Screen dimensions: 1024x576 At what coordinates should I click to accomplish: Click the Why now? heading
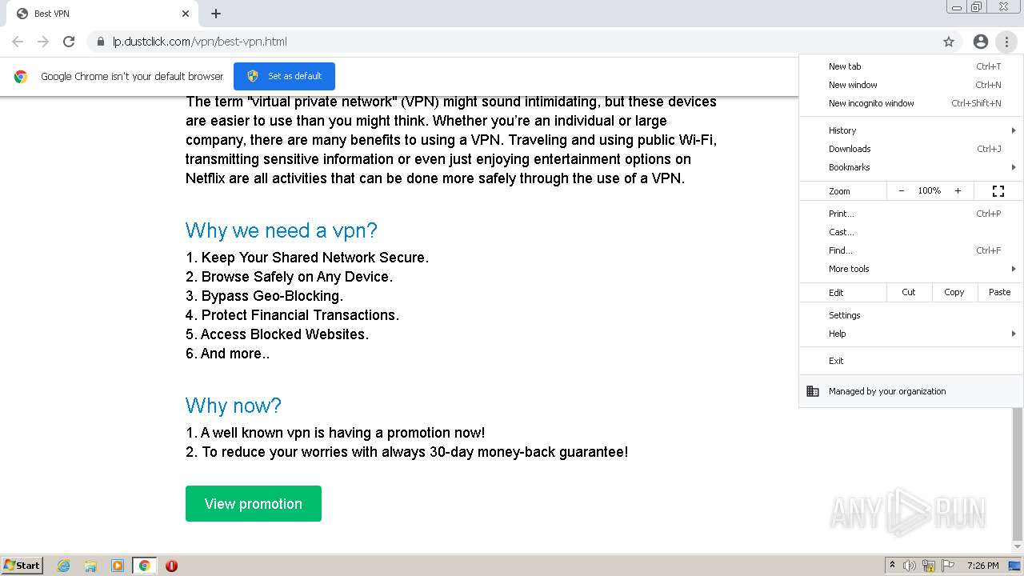(x=234, y=406)
